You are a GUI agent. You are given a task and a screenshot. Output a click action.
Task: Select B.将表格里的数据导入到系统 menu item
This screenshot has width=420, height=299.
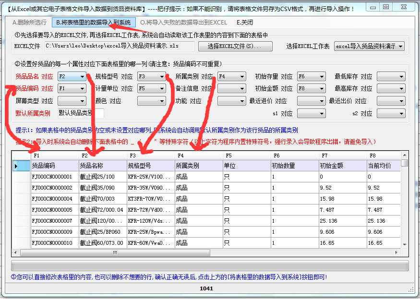tap(93, 23)
